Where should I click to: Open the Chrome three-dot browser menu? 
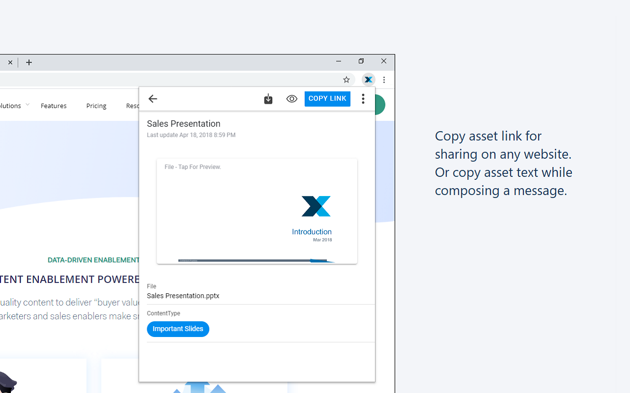click(x=384, y=80)
